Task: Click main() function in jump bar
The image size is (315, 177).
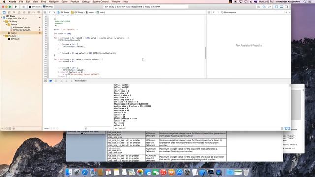Action: click(x=101, y=12)
